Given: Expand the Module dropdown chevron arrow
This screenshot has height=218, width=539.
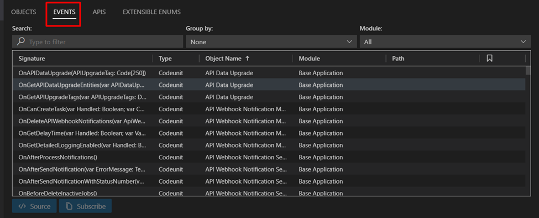Looking at the screenshot, I should pyautogui.click(x=523, y=41).
